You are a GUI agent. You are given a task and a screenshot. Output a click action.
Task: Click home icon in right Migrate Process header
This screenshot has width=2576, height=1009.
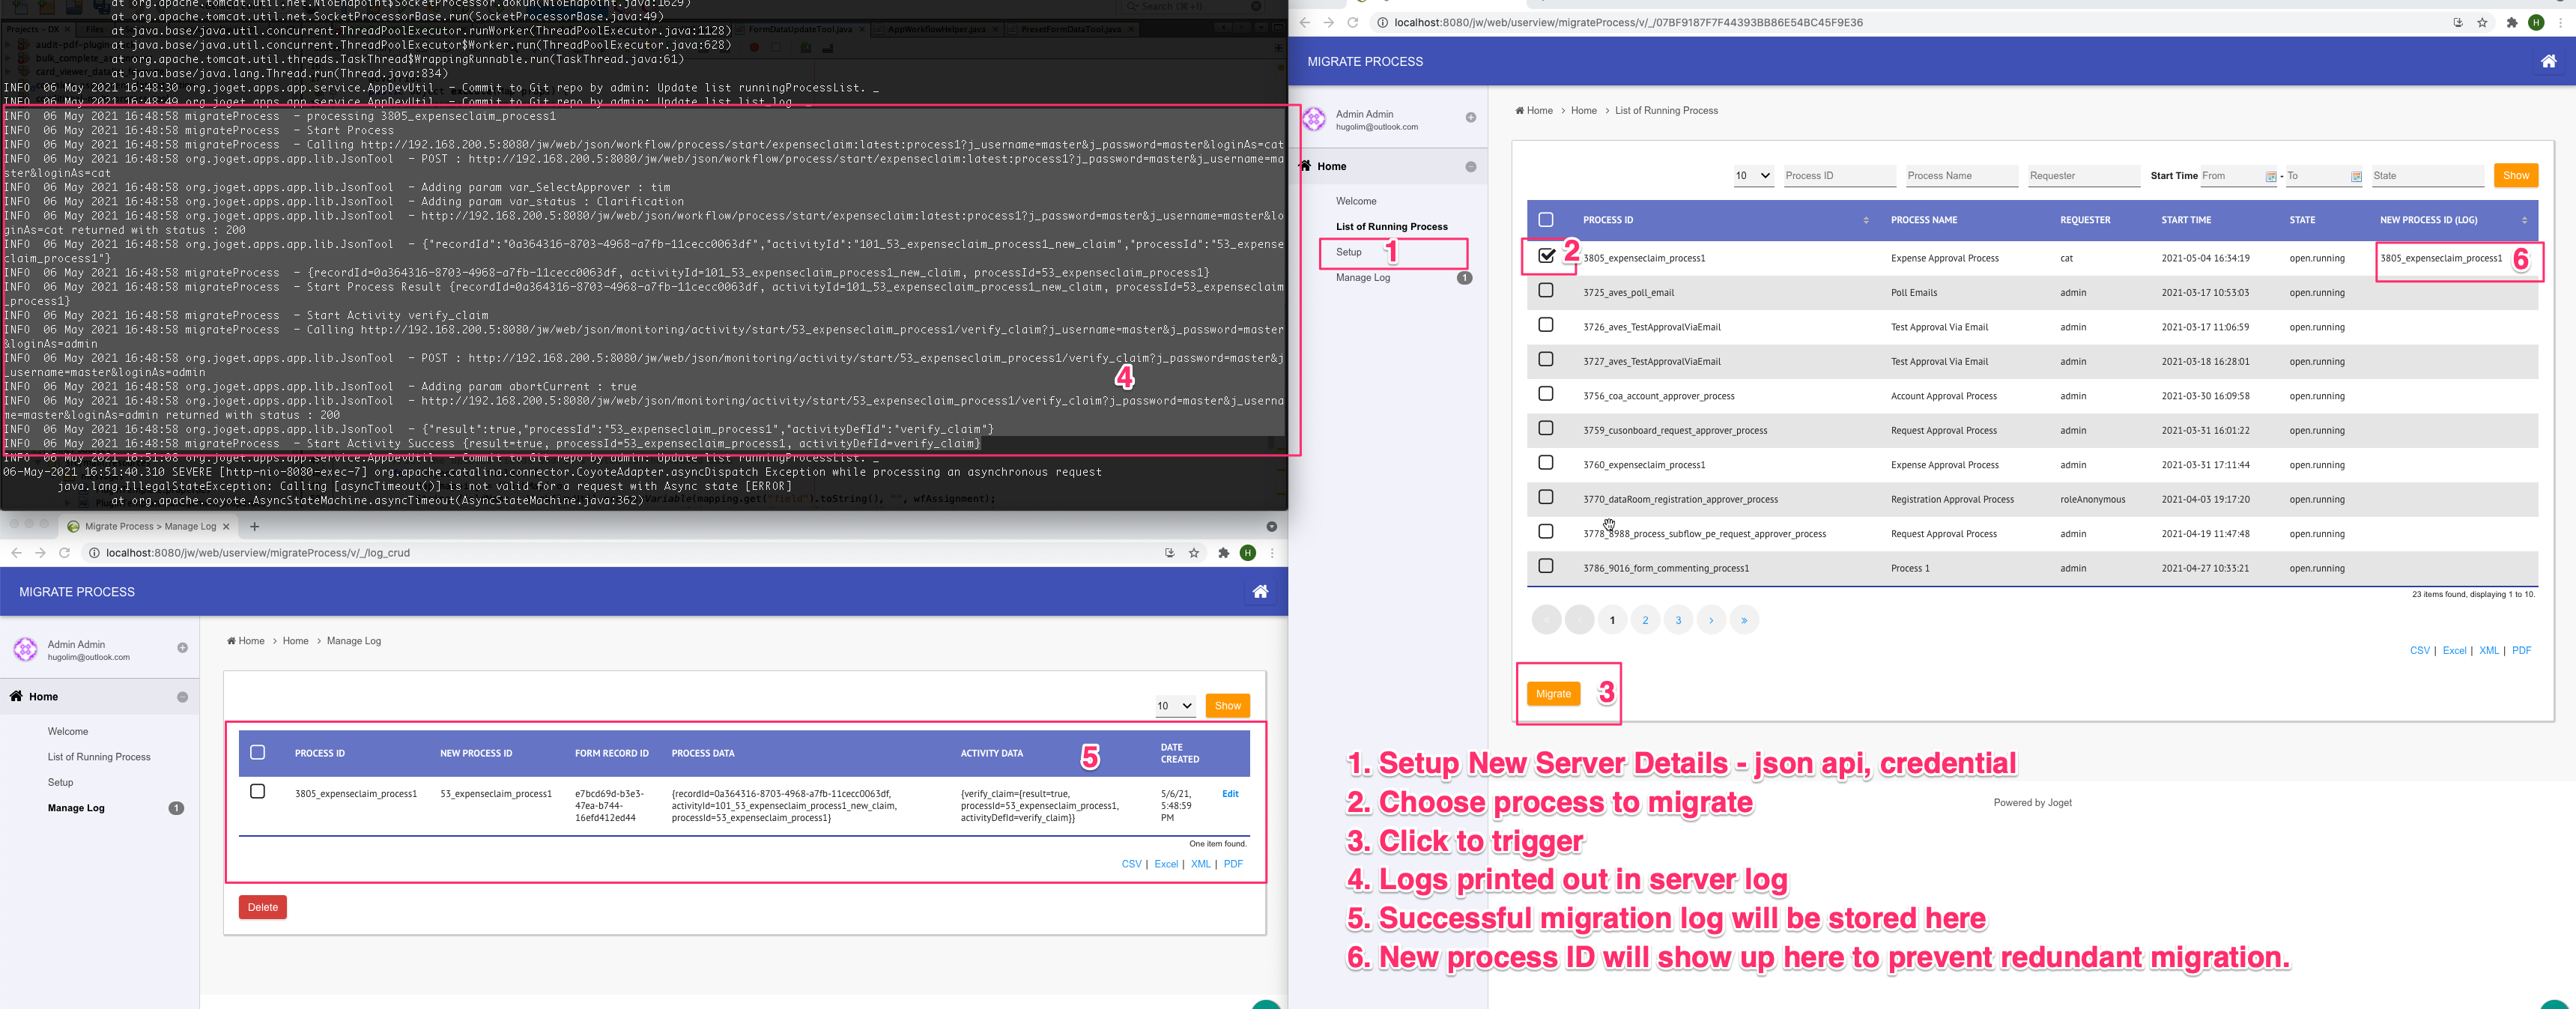coord(2548,62)
